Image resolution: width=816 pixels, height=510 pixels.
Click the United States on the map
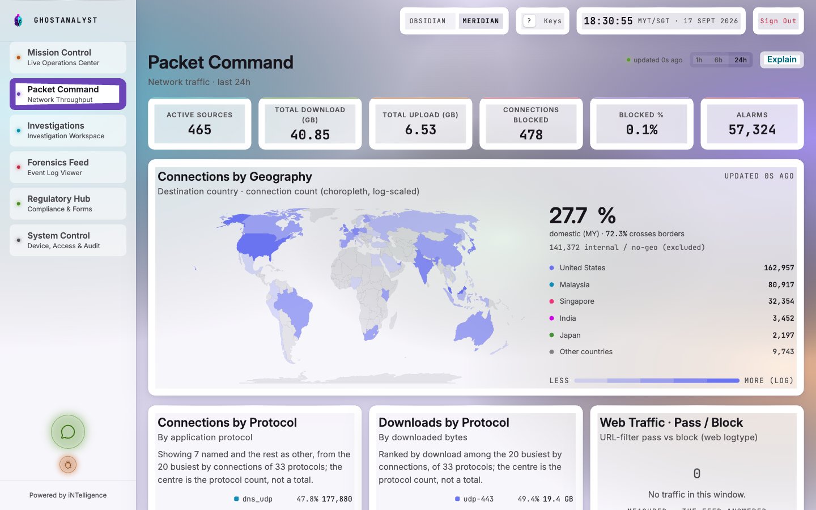click(260, 245)
